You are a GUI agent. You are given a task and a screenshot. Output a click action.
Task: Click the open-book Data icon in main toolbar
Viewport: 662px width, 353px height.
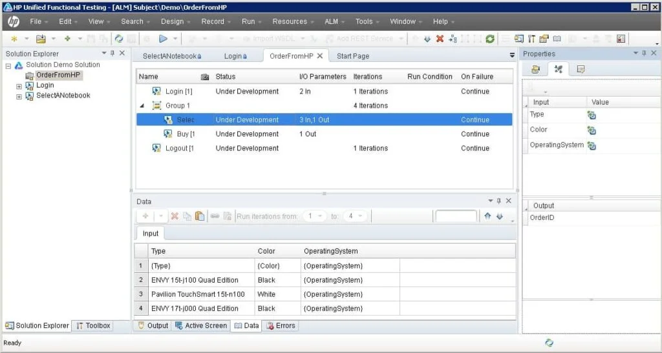[557, 39]
